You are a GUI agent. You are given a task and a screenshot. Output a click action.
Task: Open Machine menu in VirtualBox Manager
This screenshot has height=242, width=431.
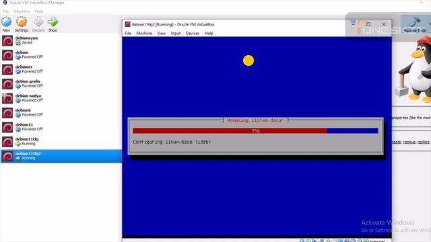pyautogui.click(x=22, y=11)
